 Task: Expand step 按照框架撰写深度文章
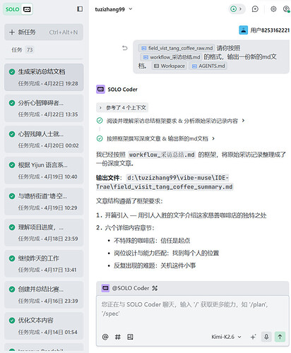pyautogui.click(x=157, y=138)
